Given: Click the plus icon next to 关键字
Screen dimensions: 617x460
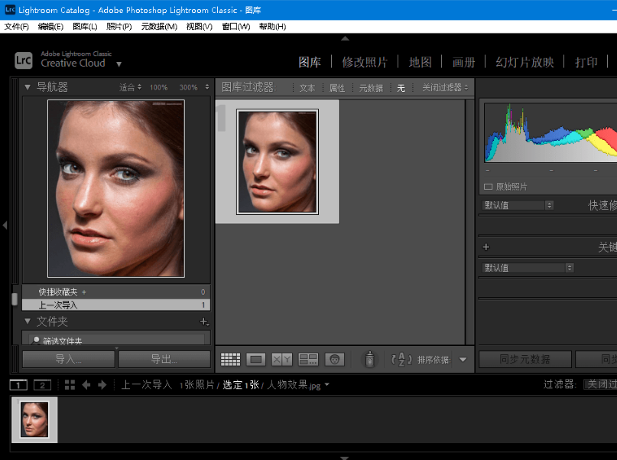Looking at the screenshot, I should pyautogui.click(x=485, y=246).
